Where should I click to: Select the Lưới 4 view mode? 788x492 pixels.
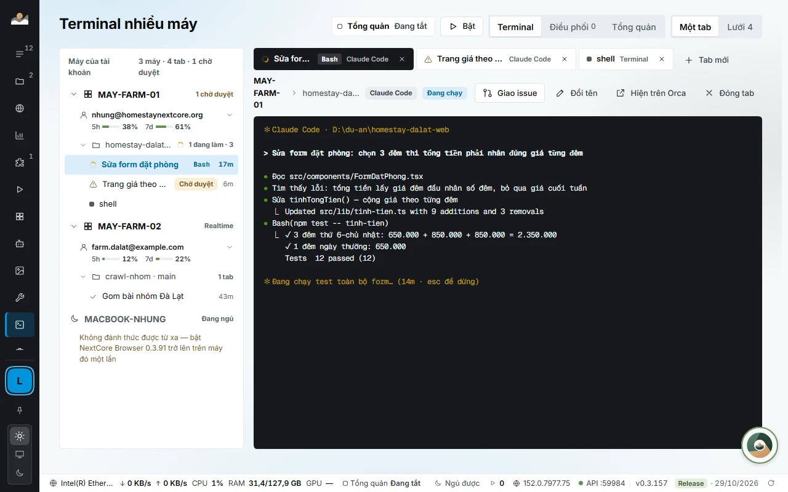tap(739, 27)
